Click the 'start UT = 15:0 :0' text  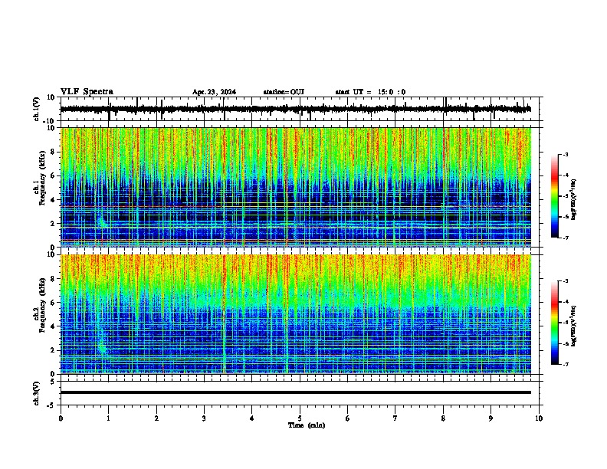click(x=370, y=92)
